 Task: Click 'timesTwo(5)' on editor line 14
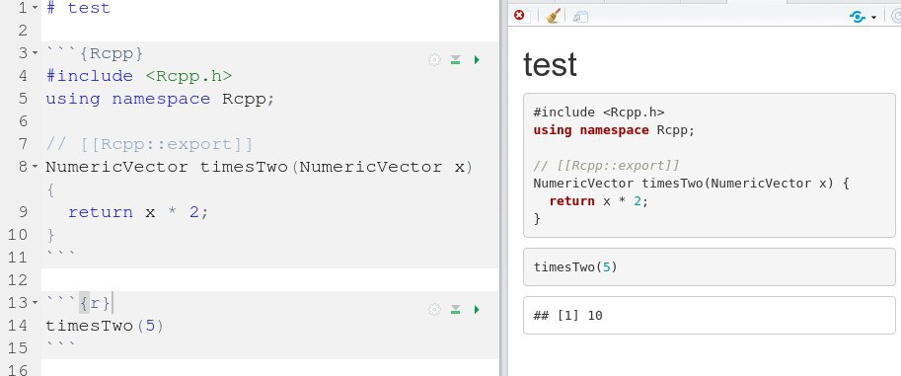(106, 326)
